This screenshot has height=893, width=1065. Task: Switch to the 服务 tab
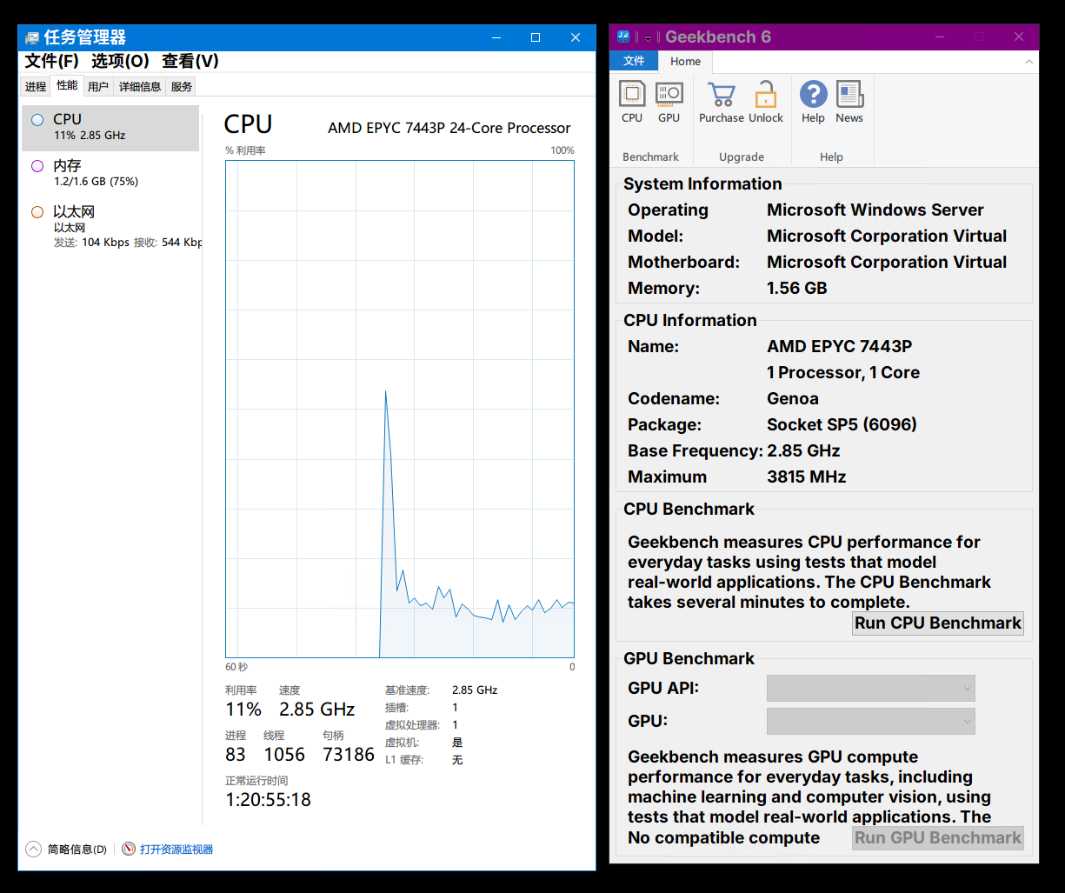click(x=182, y=86)
